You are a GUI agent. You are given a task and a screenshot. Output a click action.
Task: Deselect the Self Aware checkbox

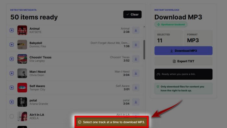12,88
